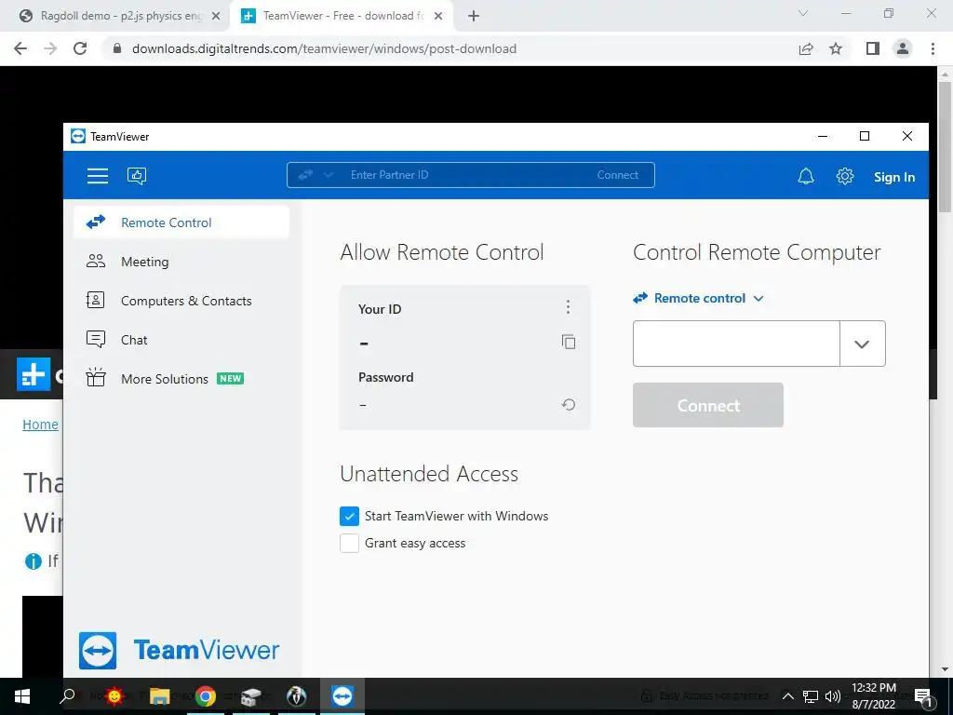Bookmark this page with the star
Screen dimensions: 953x715
pyautogui.click(x=836, y=48)
